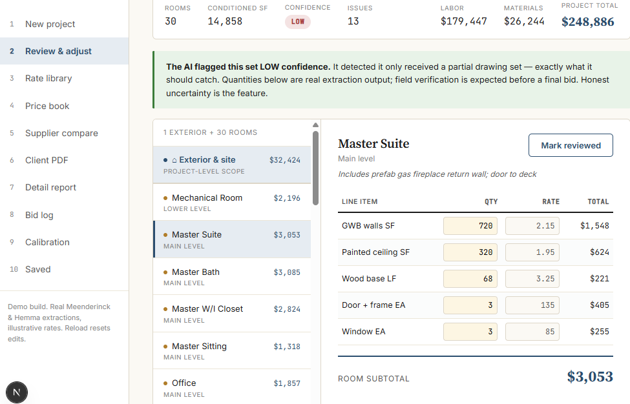630x404 pixels.
Task: Show Saved projects
Action: coord(64,269)
